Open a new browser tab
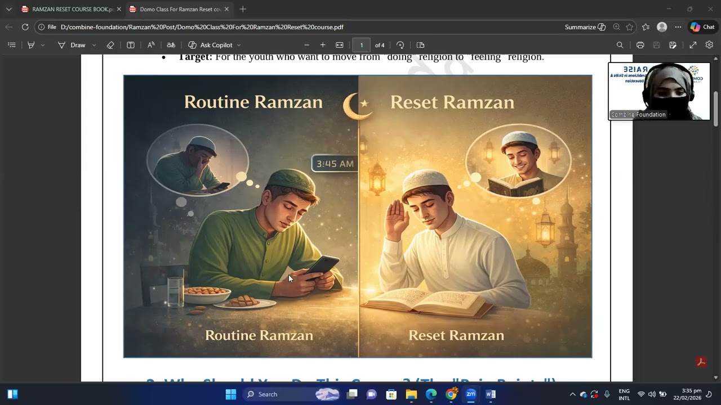Screen dimensions: 721x405 (x=243, y=9)
